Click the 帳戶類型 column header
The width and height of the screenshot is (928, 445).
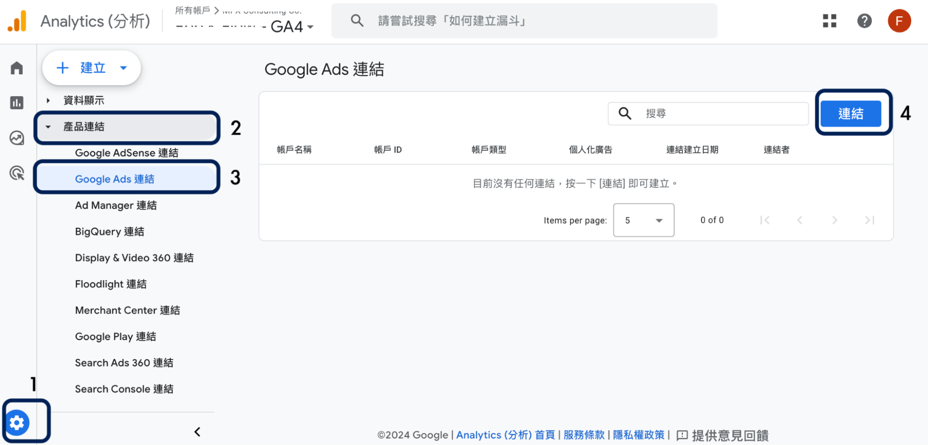(489, 150)
